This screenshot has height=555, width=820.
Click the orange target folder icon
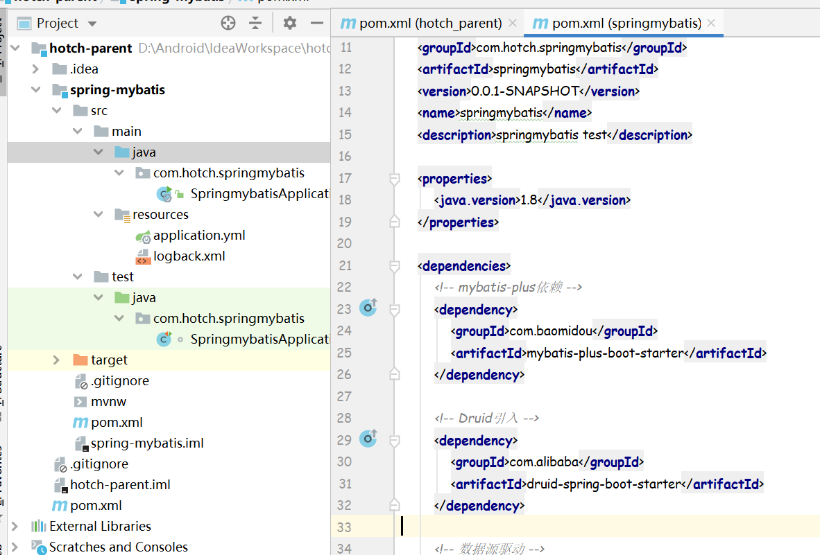click(80, 360)
